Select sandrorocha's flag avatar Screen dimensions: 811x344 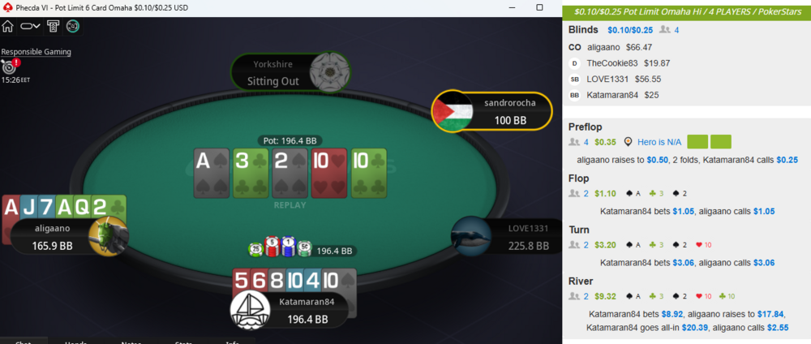[453, 111]
